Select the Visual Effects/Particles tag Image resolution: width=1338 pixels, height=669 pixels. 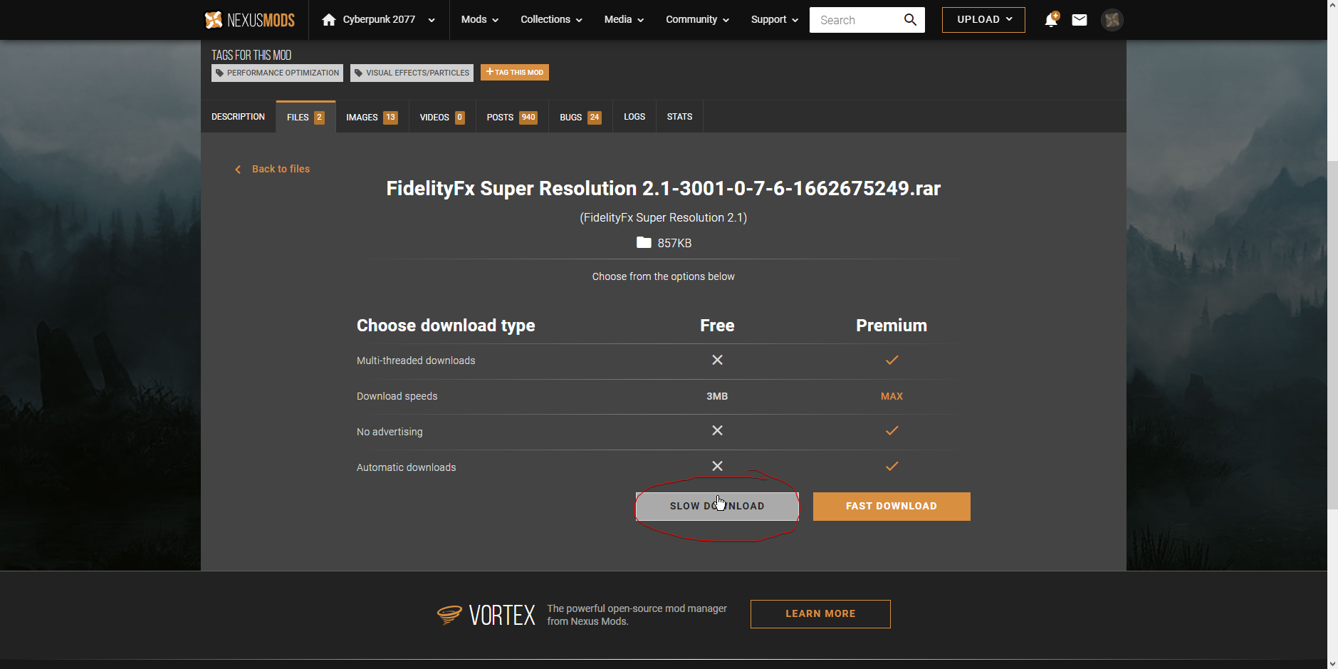pos(412,73)
